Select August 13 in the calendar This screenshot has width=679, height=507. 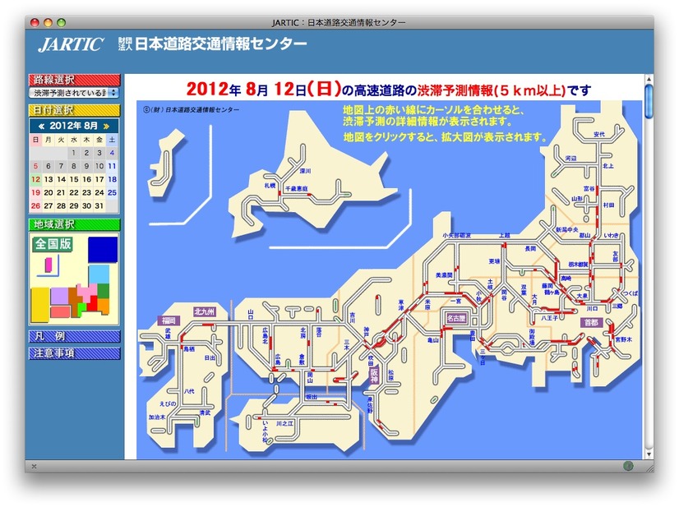48,179
